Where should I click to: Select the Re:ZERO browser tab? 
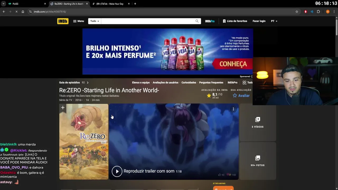pos(69,4)
